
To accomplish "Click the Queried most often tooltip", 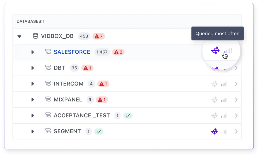I will pyautogui.click(x=217, y=33).
